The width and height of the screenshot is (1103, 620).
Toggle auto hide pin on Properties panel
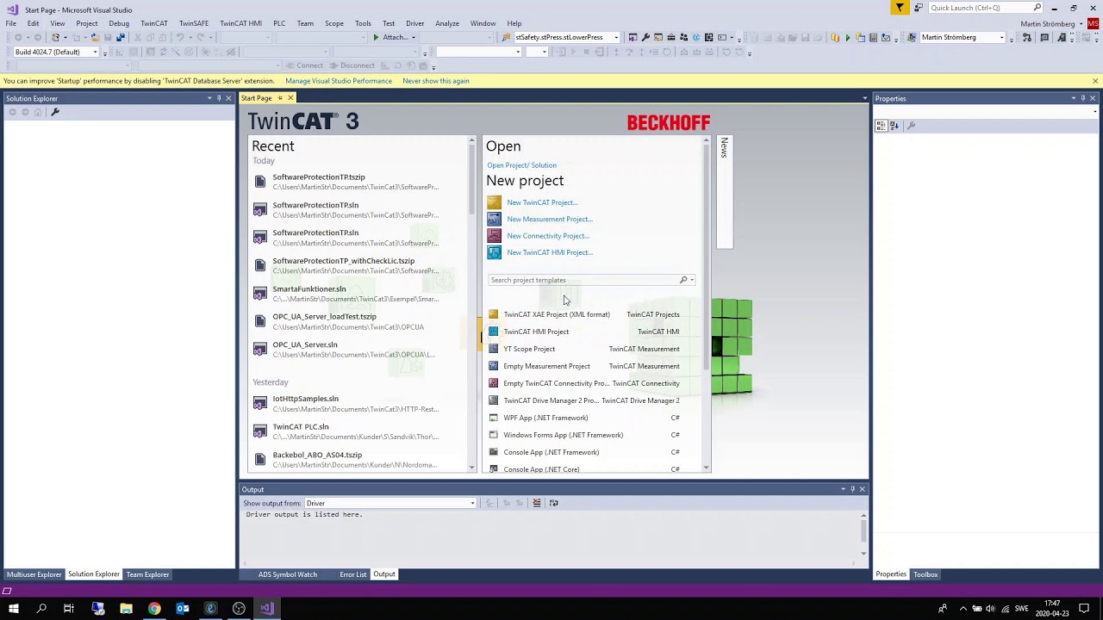coord(1083,98)
